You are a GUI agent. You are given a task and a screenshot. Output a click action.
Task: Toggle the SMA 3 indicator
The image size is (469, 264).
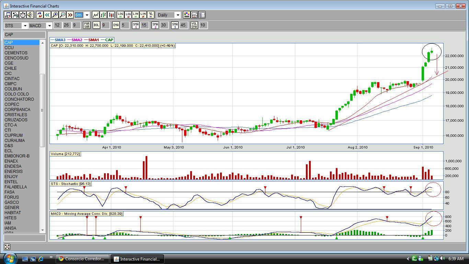(175, 25)
